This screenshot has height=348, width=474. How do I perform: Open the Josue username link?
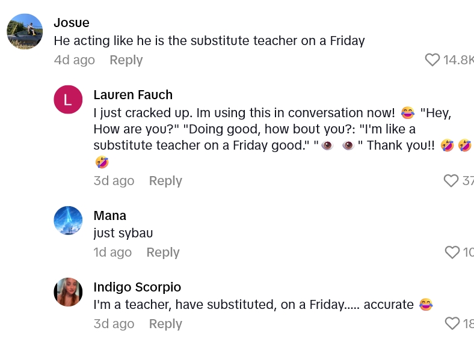(72, 23)
